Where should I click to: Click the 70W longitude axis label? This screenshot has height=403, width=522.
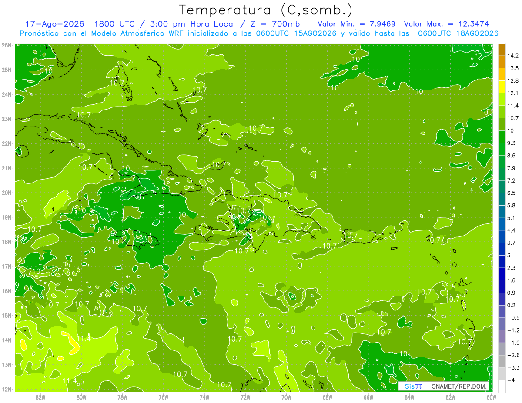pyautogui.click(x=286, y=397)
